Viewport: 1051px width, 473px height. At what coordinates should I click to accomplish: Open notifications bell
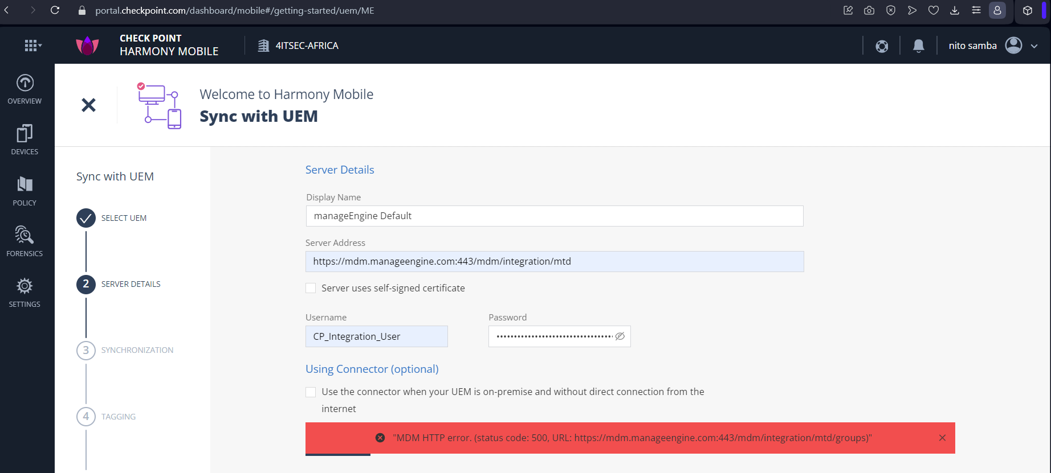click(x=919, y=46)
